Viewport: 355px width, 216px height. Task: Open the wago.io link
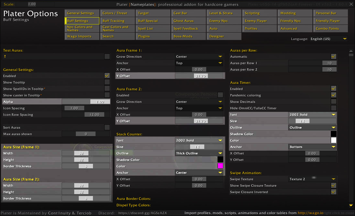coord(310,213)
